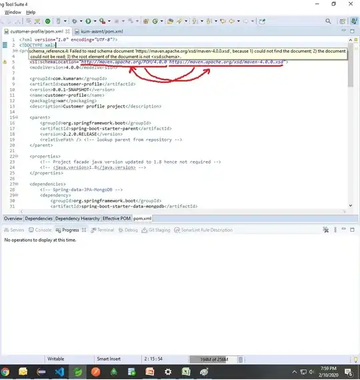Image resolution: width=360 pixels, height=380 pixels.
Task: Open Chrome from the taskbar
Action: (5, 372)
